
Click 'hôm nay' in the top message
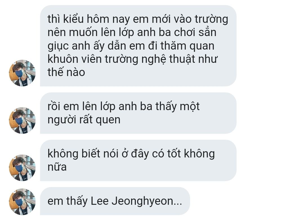tap(108, 19)
